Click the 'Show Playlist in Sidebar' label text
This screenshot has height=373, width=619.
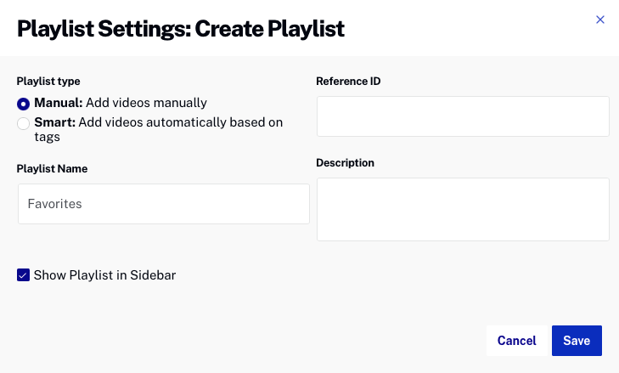(x=104, y=275)
